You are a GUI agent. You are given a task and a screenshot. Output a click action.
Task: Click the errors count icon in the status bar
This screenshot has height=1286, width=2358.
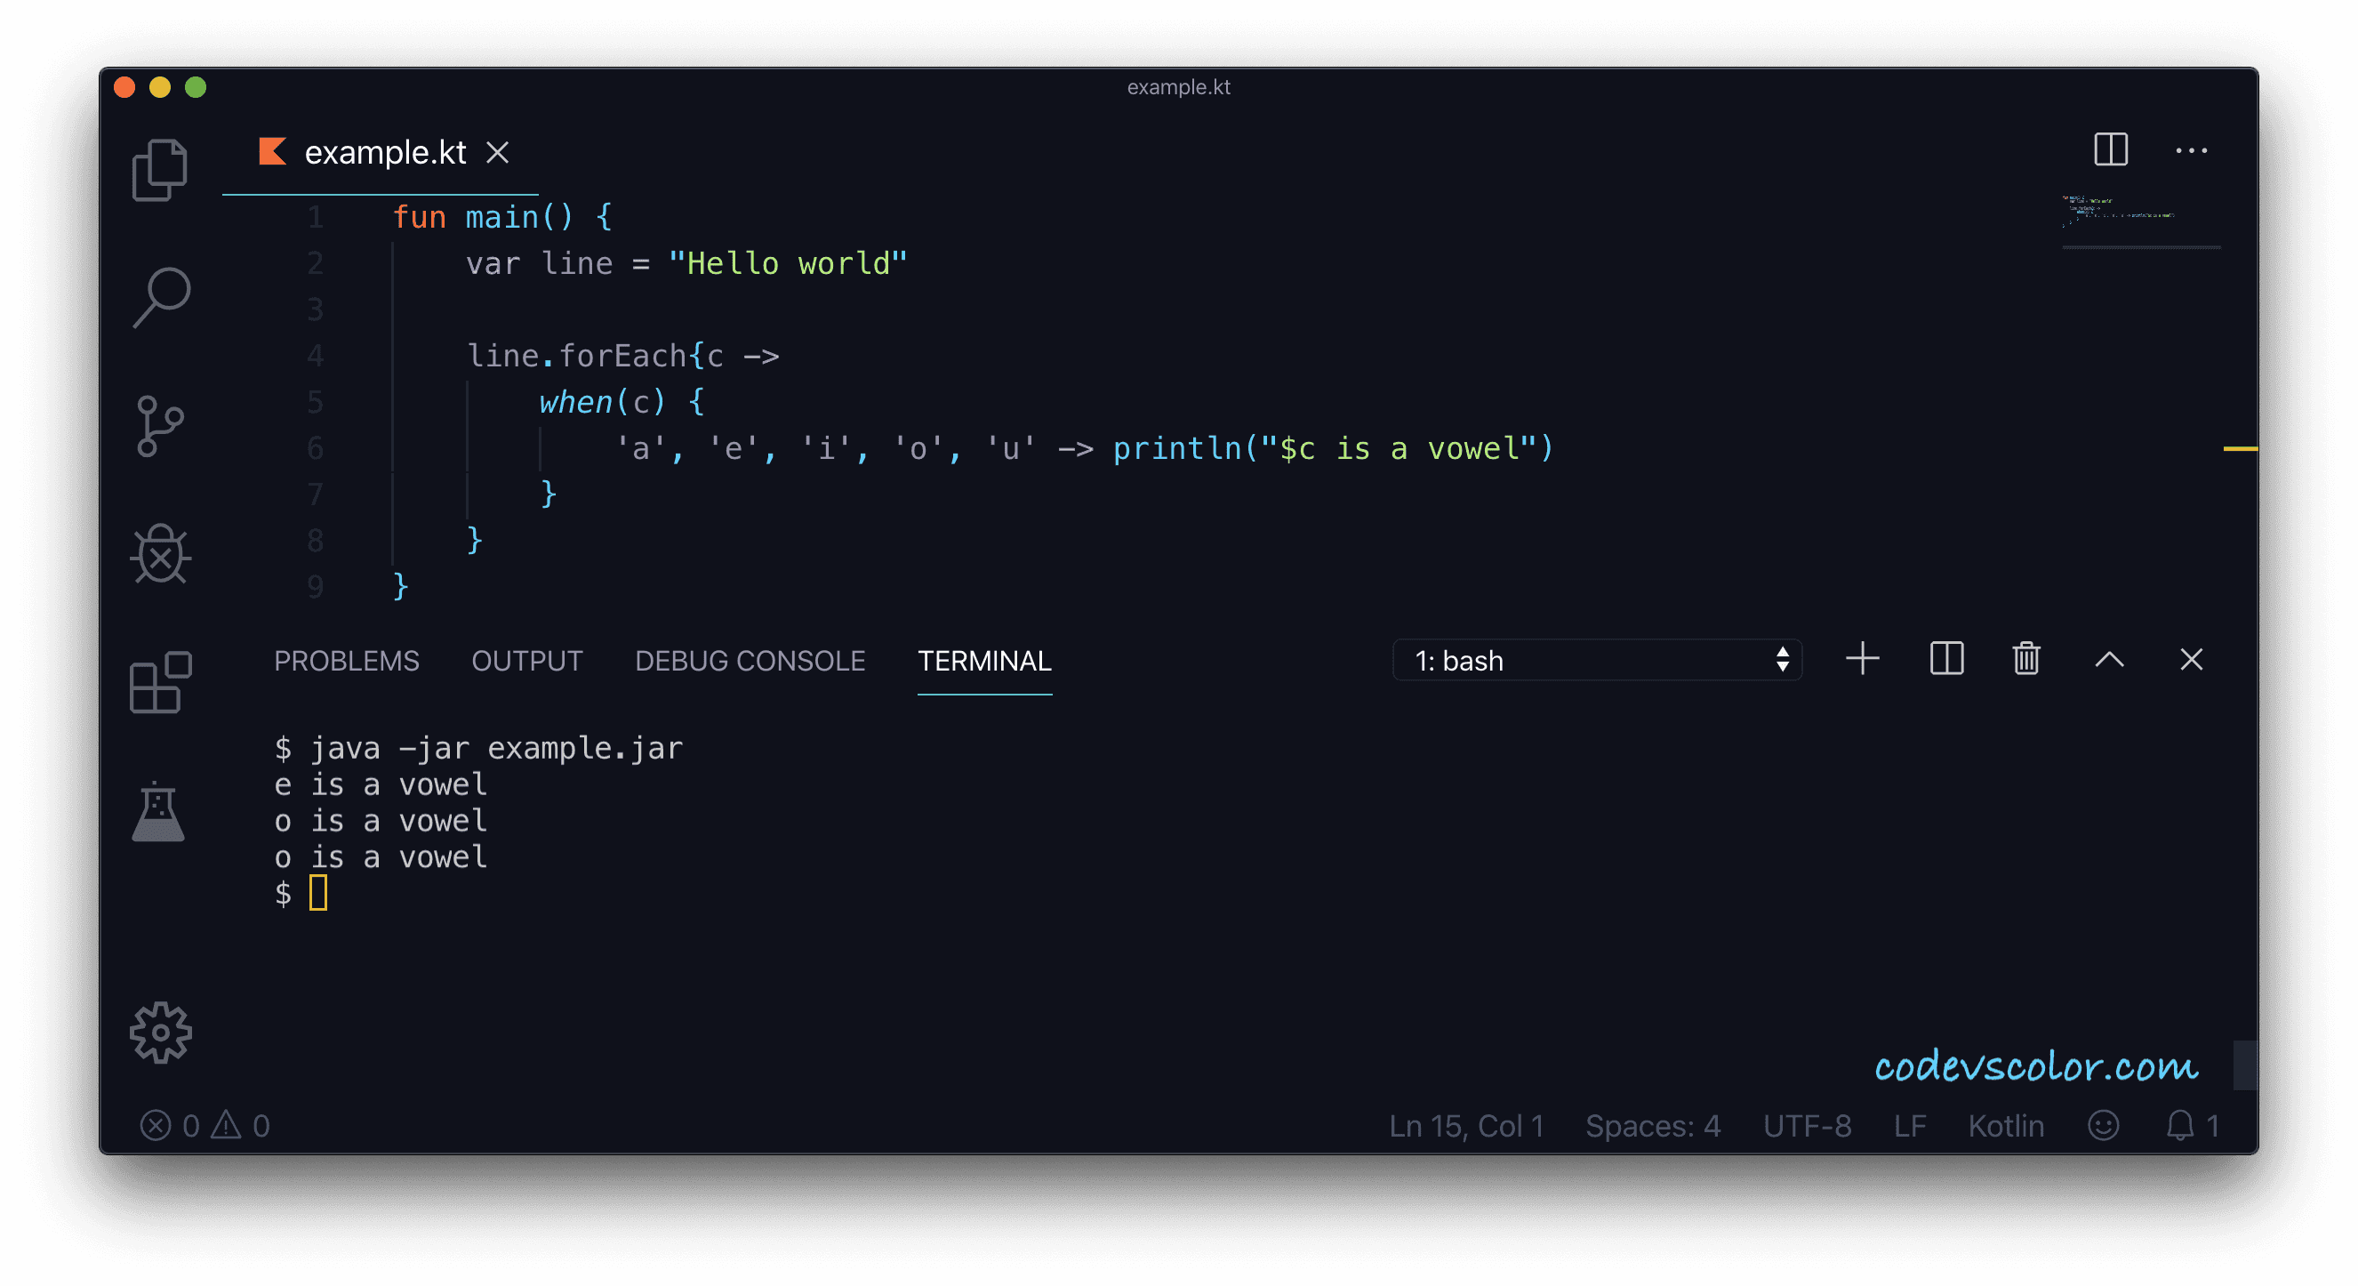pos(156,1125)
